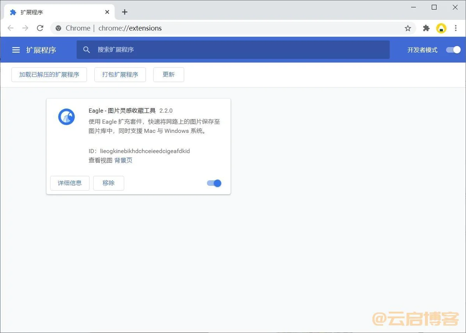Viewport: 466px width, 333px height.
Task: Open a new tab with plus button
Action: (x=125, y=12)
